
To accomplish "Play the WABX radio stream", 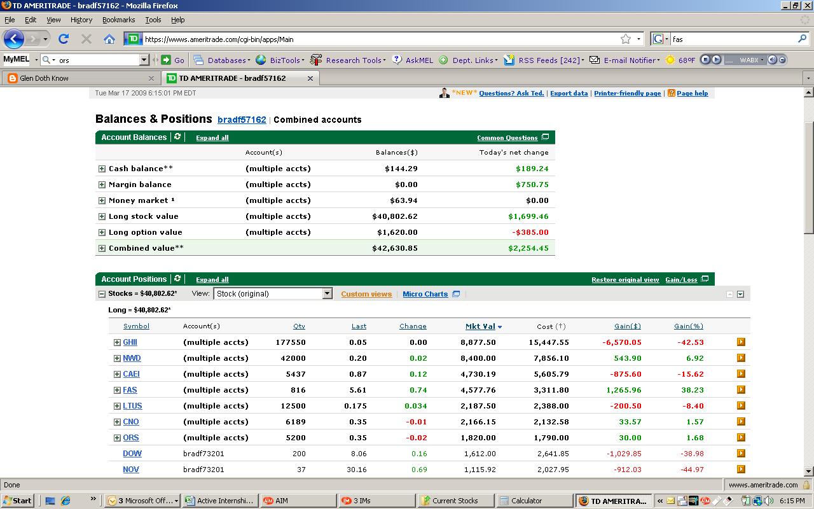I will pyautogui.click(x=716, y=60).
